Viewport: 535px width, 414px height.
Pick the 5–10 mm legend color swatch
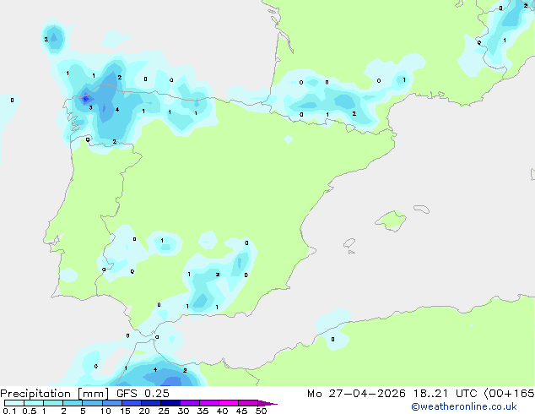click(92, 403)
